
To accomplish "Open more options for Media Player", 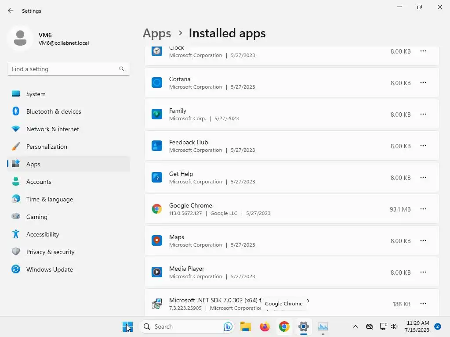I will click(x=423, y=272).
